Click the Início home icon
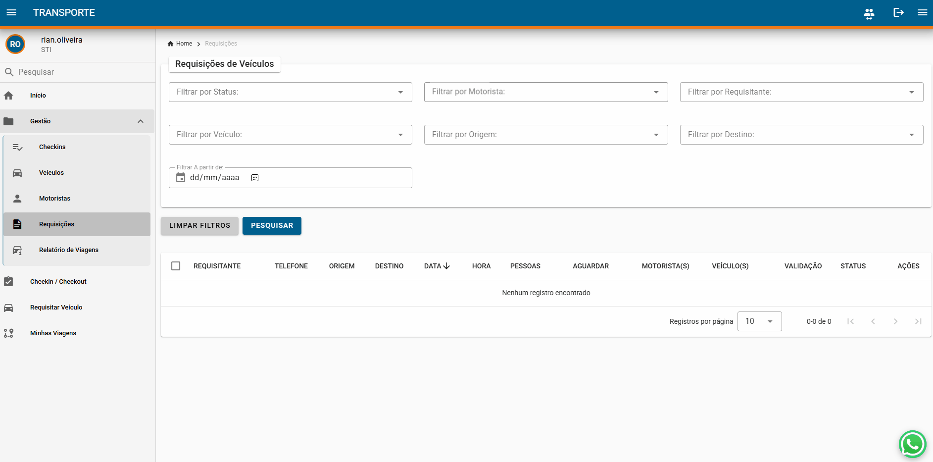Screen dimensions: 933x462 point(8,96)
